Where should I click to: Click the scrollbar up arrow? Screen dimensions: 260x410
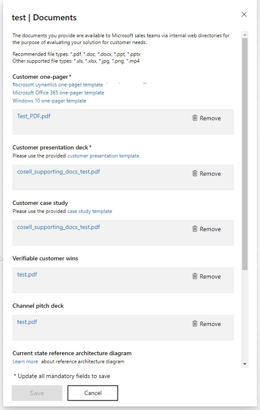click(x=244, y=34)
